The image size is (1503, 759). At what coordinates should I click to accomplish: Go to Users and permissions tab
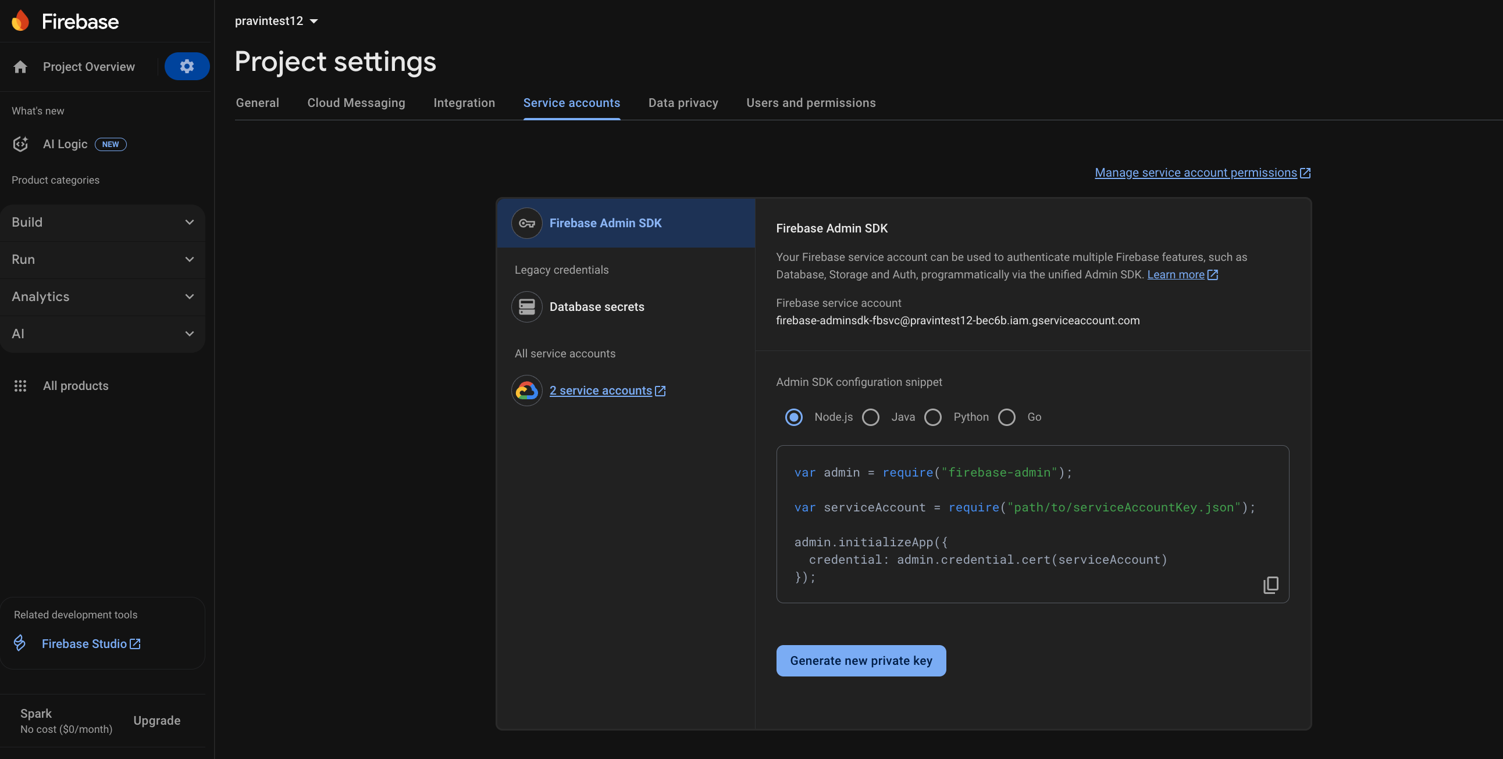(810, 103)
